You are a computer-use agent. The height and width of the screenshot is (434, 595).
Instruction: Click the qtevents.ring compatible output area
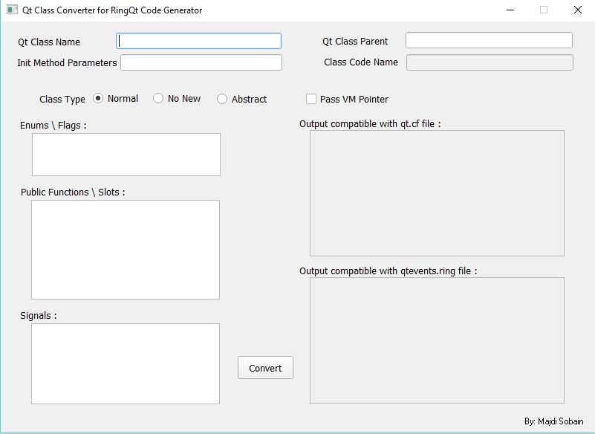point(437,340)
